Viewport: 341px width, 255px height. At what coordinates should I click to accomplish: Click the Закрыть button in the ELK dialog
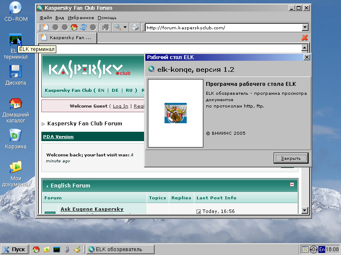click(x=291, y=158)
